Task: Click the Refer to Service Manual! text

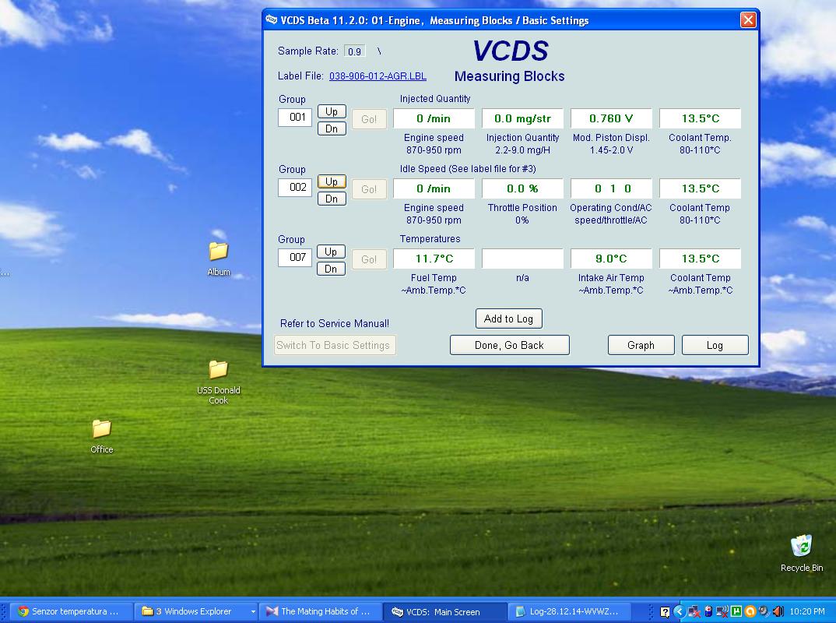Action: pos(334,323)
